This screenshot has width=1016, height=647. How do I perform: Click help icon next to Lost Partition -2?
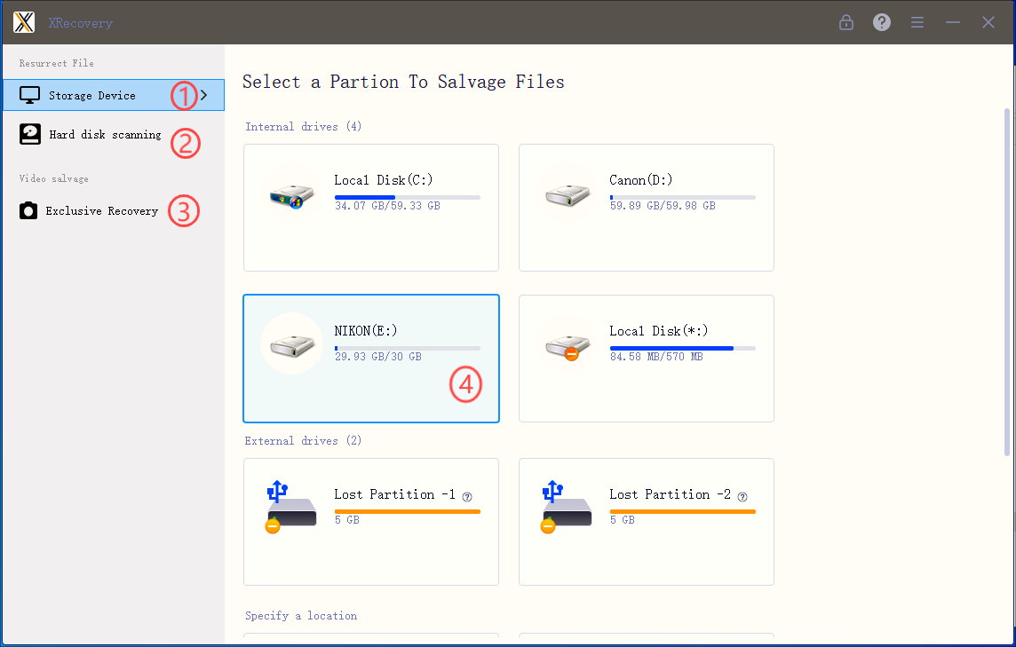click(x=742, y=497)
